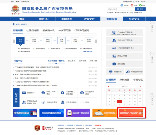
Task: Select the 表证单书 download tab
Action: tap(72, 61)
